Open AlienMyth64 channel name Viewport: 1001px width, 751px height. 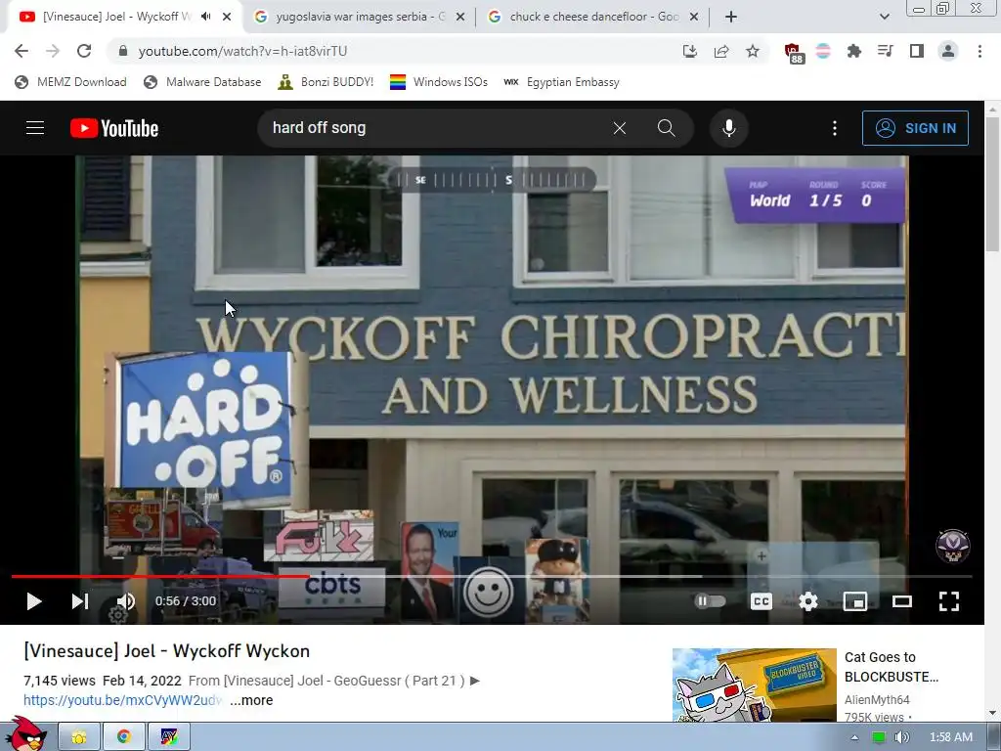(x=877, y=699)
